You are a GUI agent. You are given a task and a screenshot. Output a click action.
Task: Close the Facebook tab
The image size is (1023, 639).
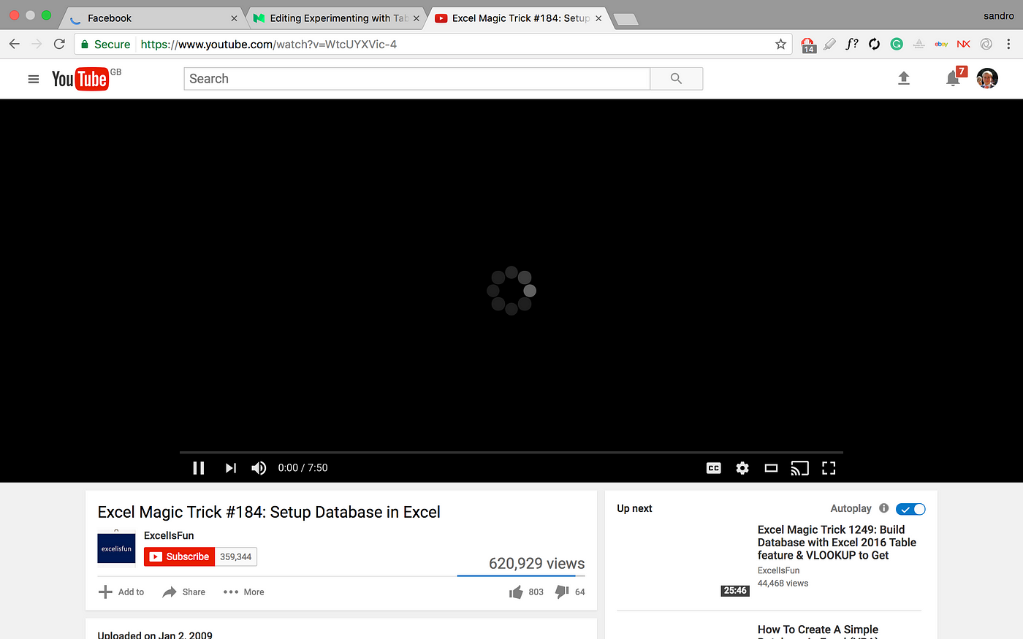(234, 18)
